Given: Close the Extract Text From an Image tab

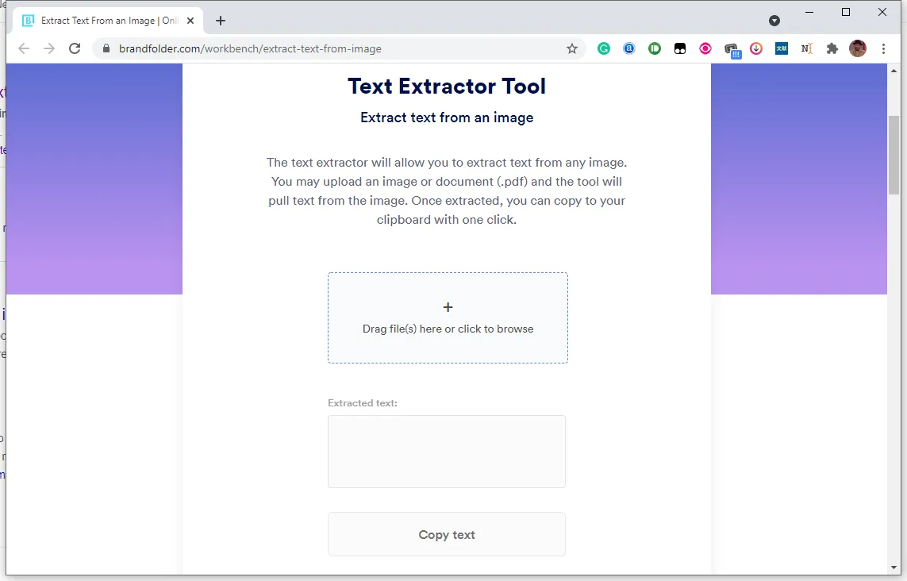Looking at the screenshot, I should pos(190,21).
